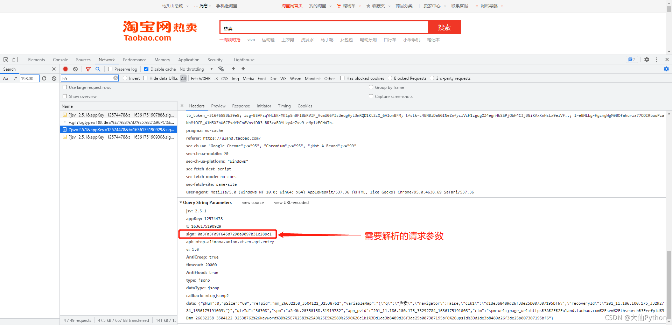Show the Timing tab
The height and width of the screenshot is (325, 672).
pyautogui.click(x=284, y=106)
